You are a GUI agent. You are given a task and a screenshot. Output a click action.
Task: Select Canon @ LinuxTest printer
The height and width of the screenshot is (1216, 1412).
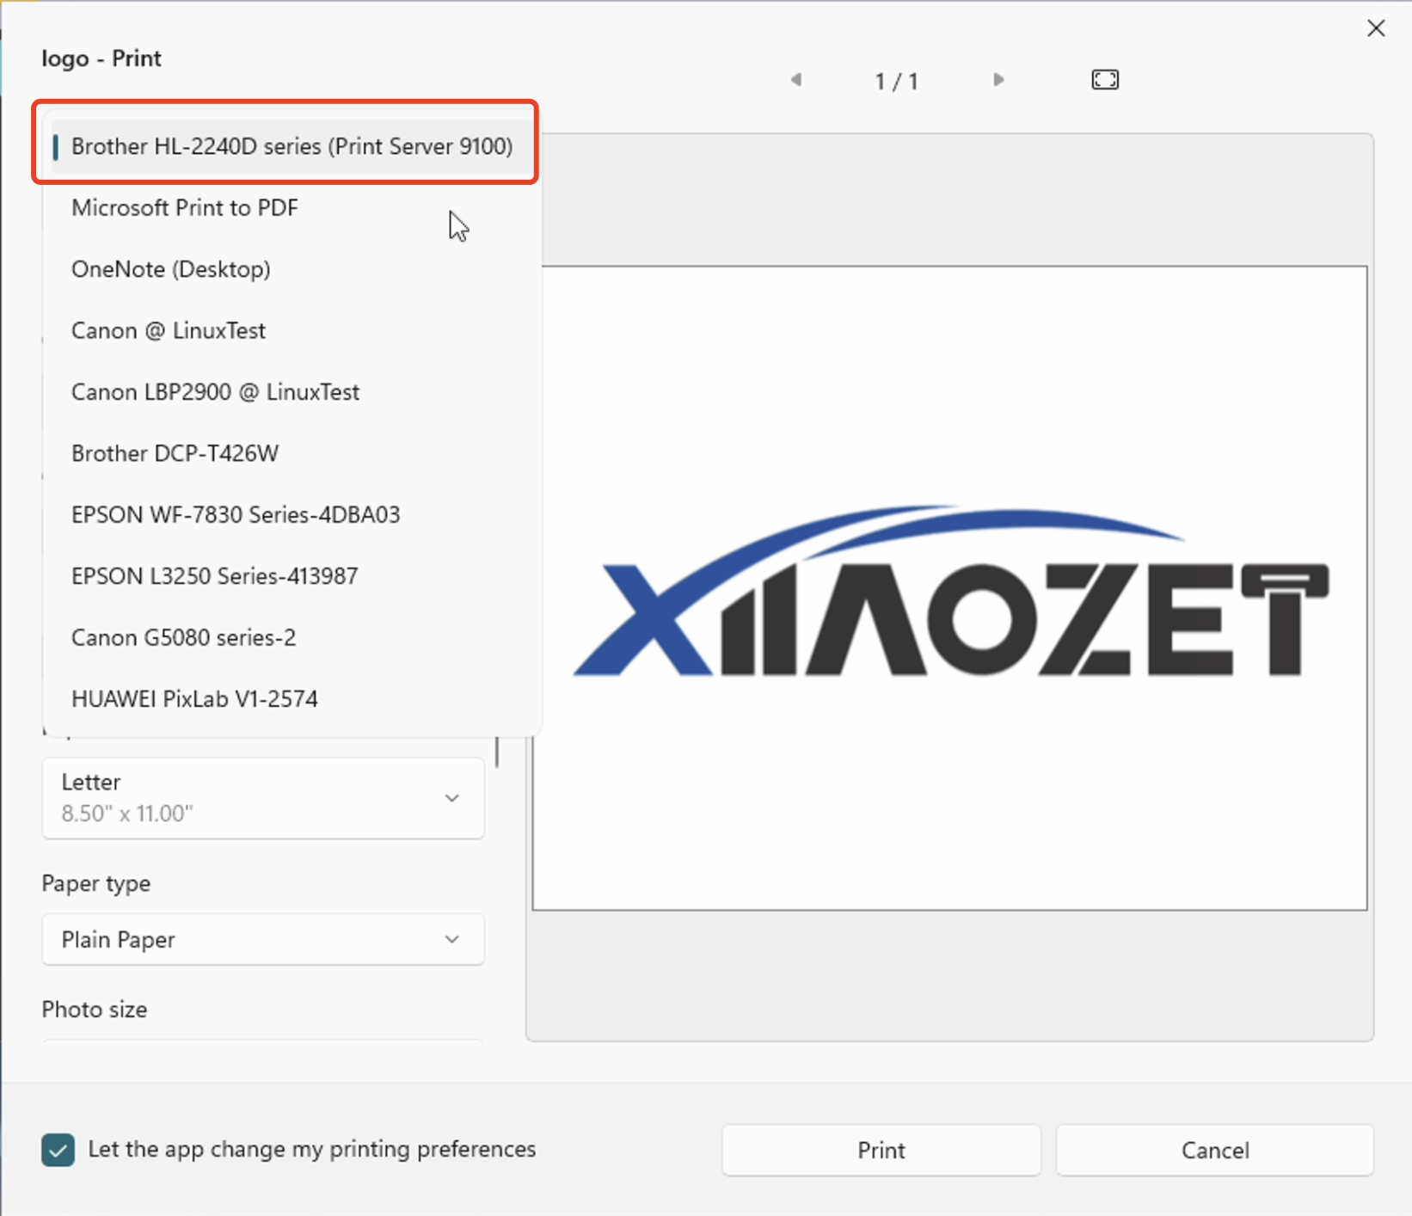click(168, 330)
